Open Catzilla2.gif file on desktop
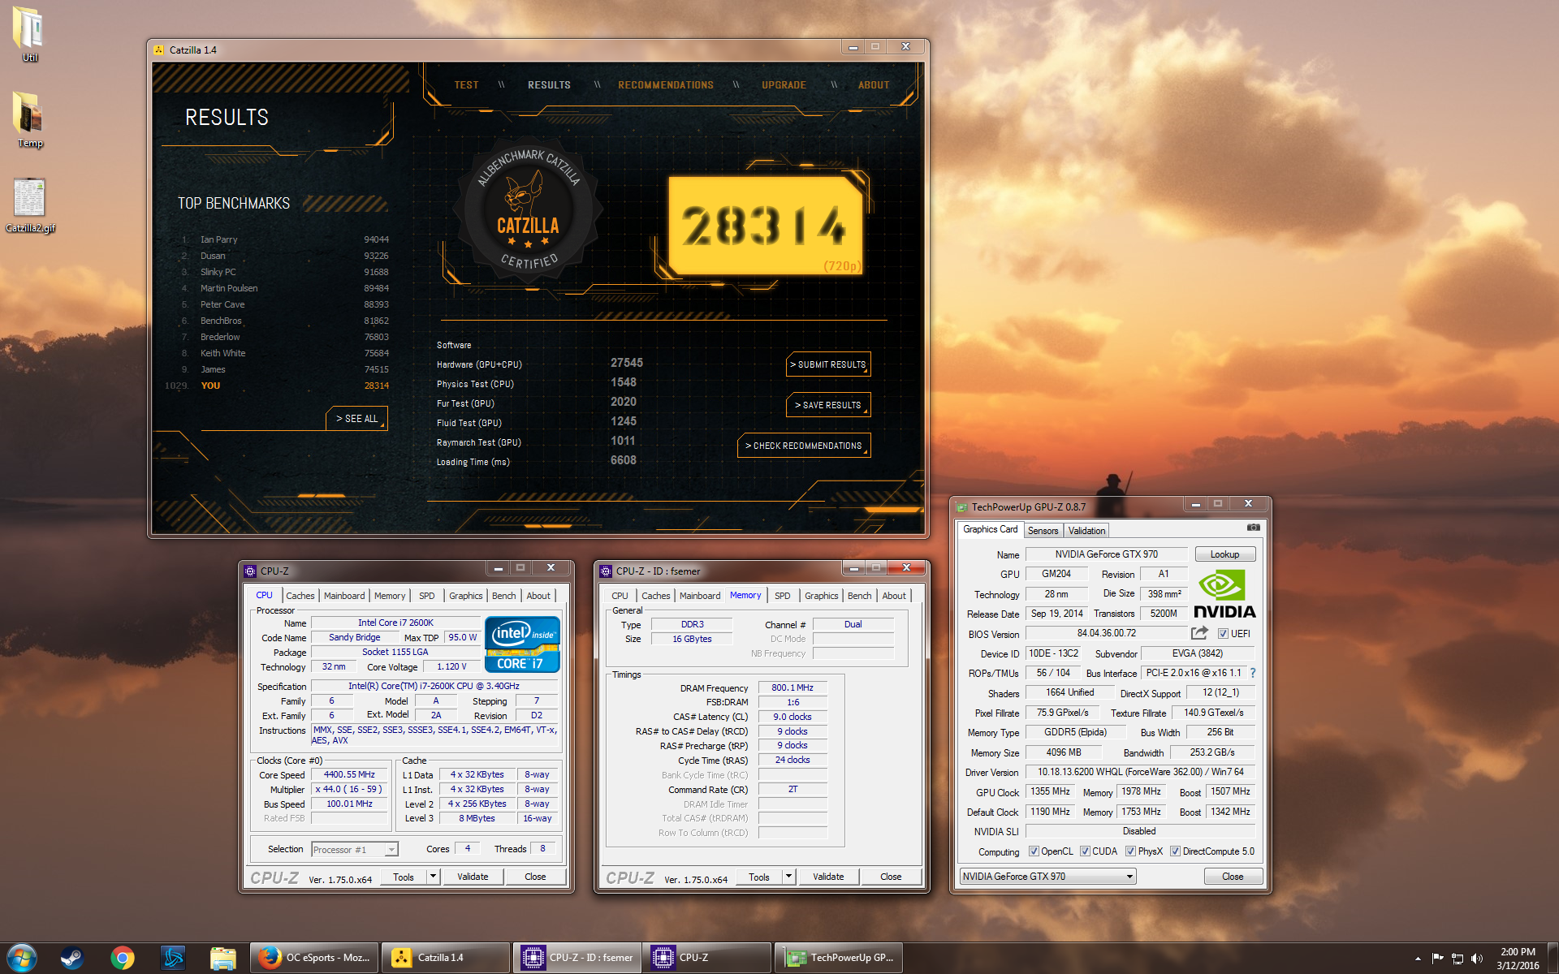This screenshot has width=1559, height=974. 30,205
